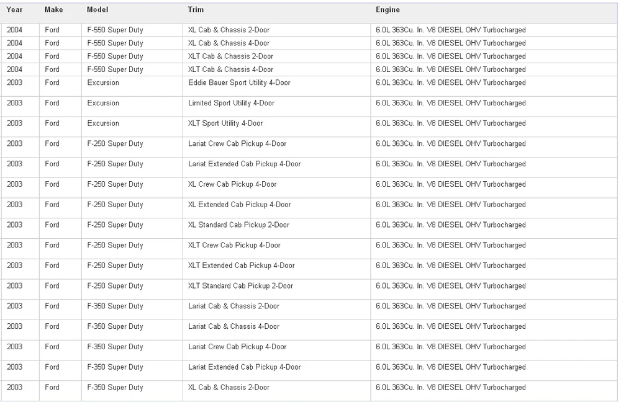This screenshot has height=402, width=621.
Task: Select XL Extended Cab Pickup 4-Door trim
Action: tap(239, 205)
